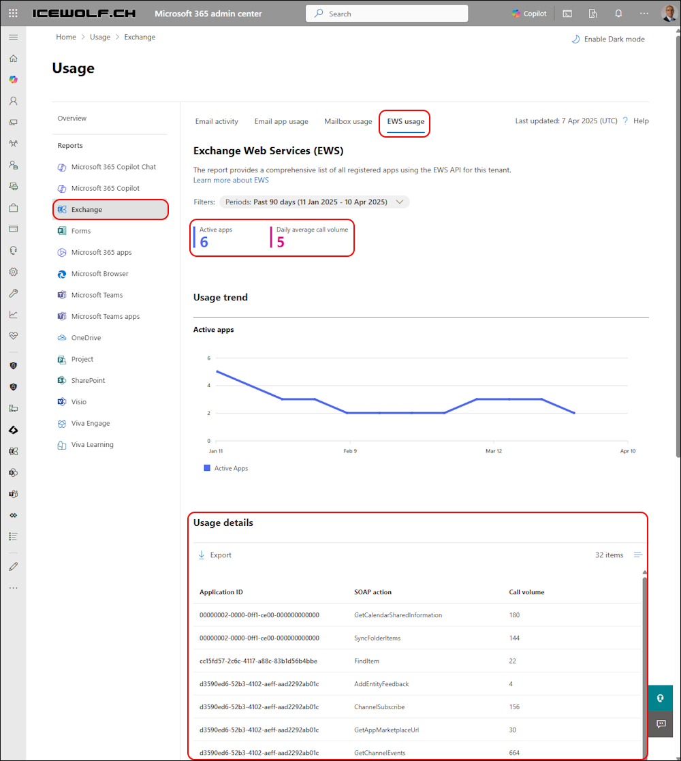This screenshot has height=761, width=681.
Task: Open the notifications bell
Action: [618, 14]
